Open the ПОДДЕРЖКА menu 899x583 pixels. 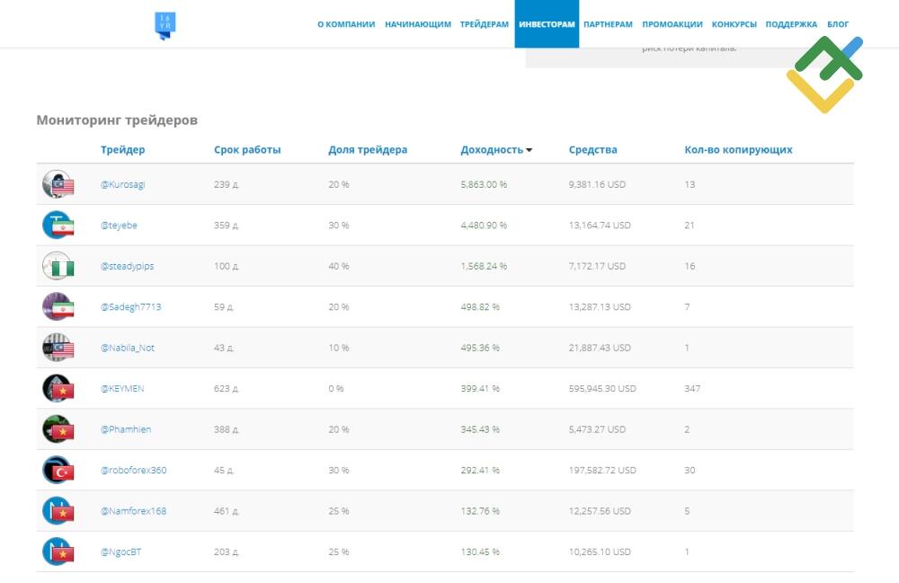791,24
